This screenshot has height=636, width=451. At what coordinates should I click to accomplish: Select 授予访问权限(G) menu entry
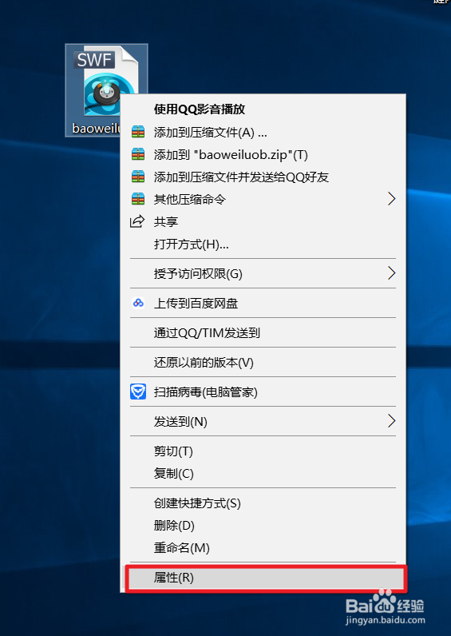click(x=263, y=274)
